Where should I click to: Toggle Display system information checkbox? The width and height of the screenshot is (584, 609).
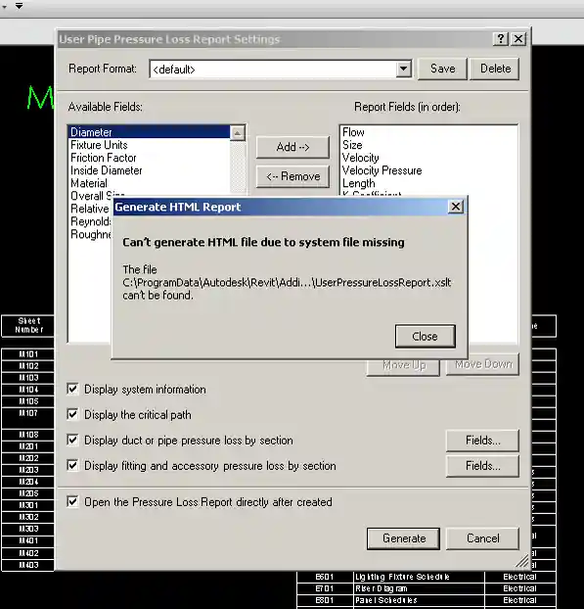click(x=72, y=389)
